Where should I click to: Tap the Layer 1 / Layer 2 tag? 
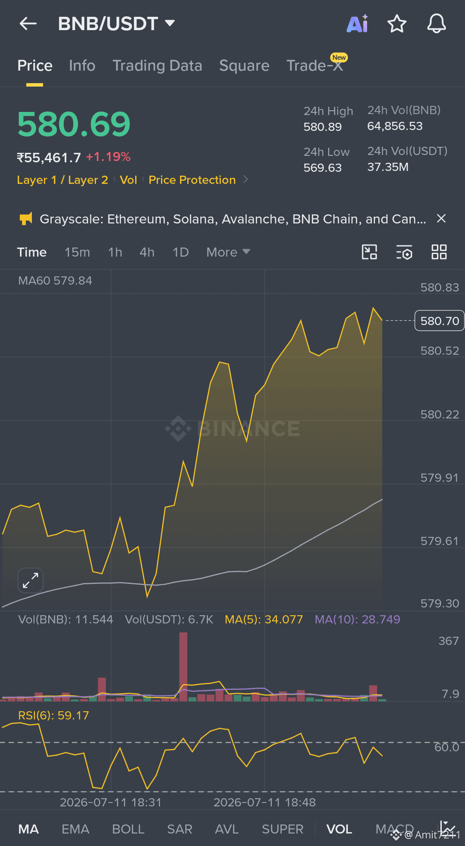[62, 180]
